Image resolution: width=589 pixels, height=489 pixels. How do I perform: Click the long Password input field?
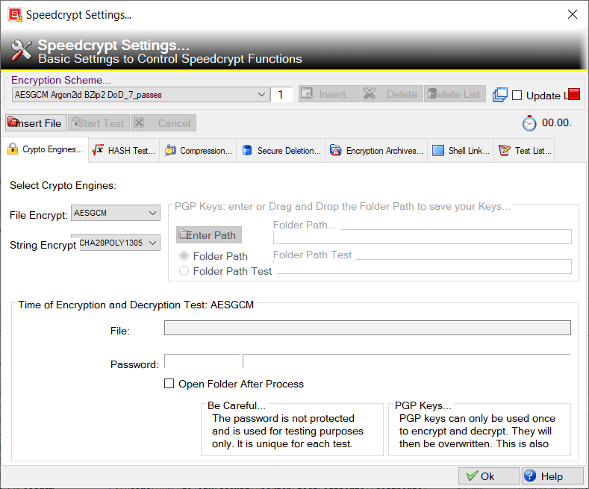(407, 361)
